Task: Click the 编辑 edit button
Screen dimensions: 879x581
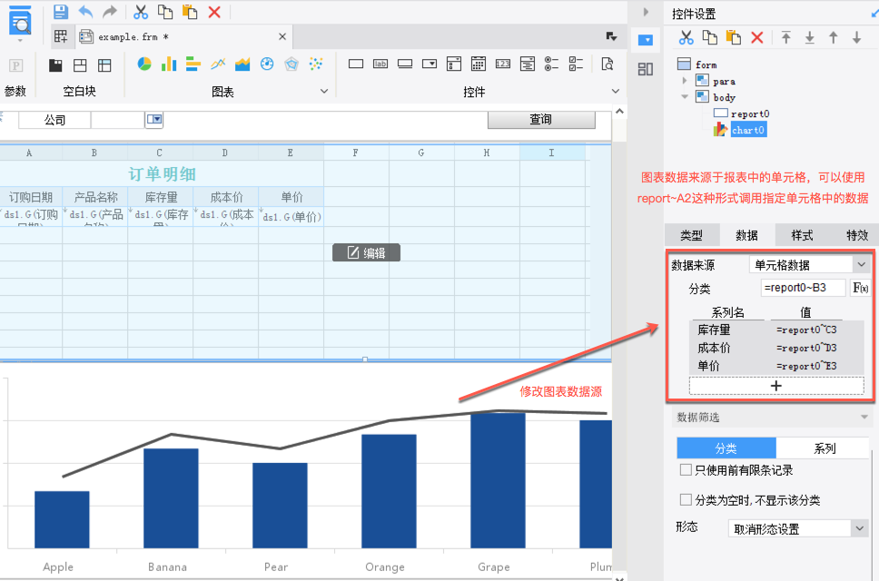Action: [x=366, y=252]
